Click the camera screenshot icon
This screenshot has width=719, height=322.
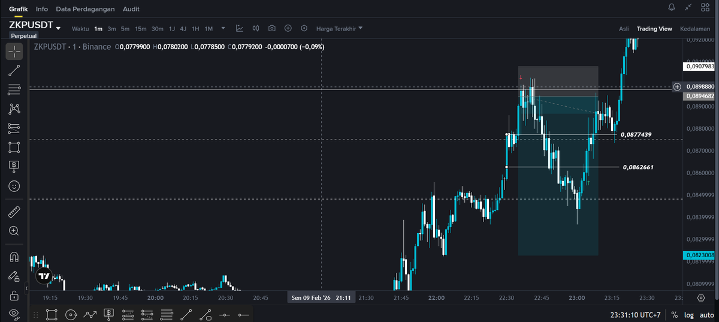click(272, 28)
